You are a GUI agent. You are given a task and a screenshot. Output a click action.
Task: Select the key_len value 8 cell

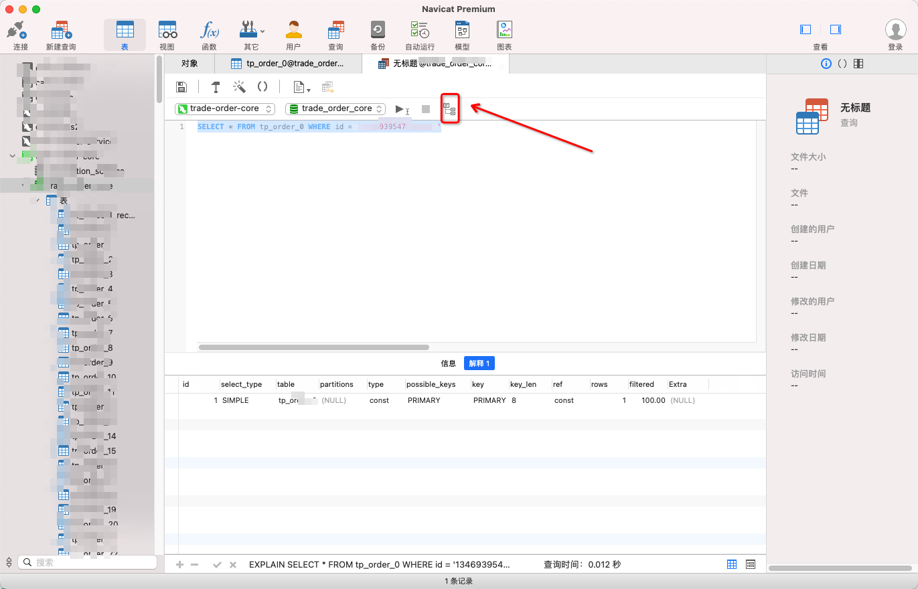pos(514,400)
